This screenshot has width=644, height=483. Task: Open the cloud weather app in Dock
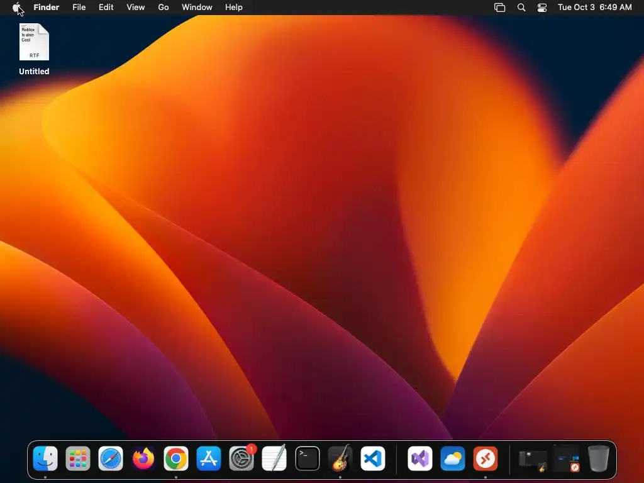tap(453, 458)
